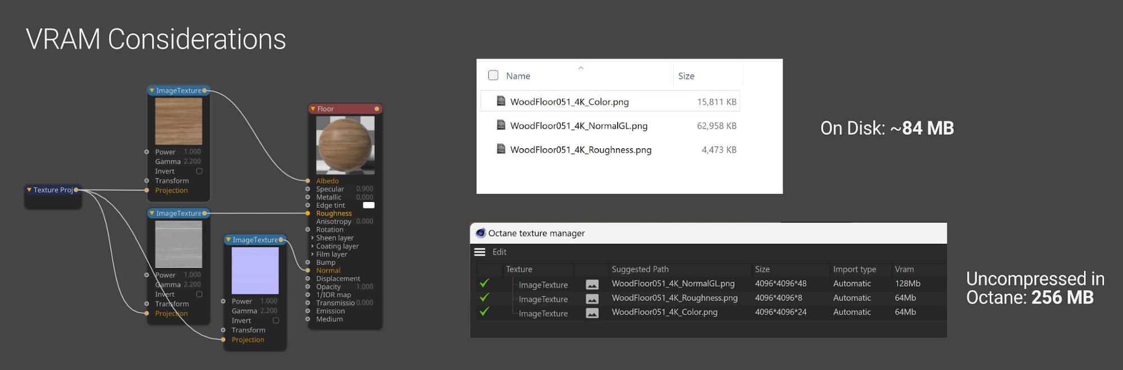Image resolution: width=1123 pixels, height=370 pixels.
Task: Click the Displacement input on Floor node
Action: click(x=308, y=278)
